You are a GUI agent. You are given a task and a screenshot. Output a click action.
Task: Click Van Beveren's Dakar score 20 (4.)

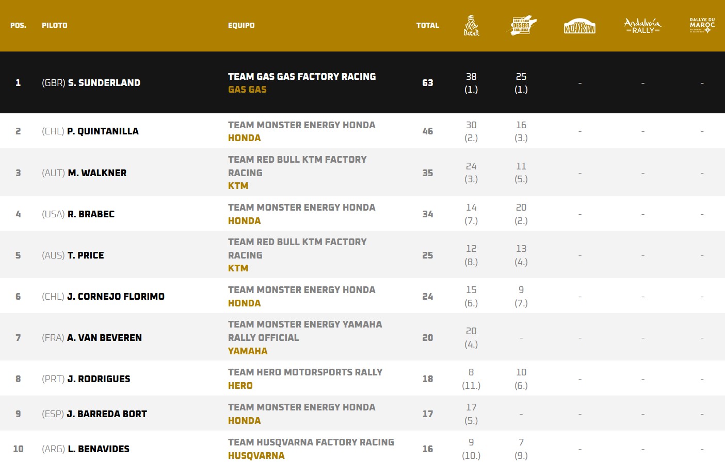tap(471, 337)
